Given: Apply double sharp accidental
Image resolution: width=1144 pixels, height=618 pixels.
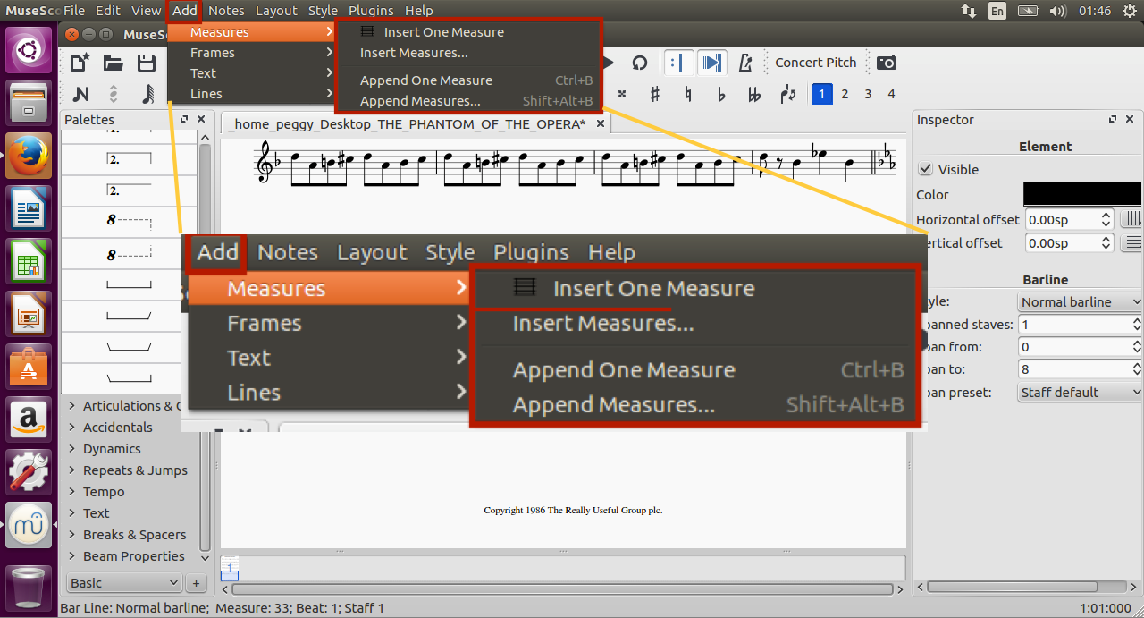Looking at the screenshot, I should (x=622, y=94).
